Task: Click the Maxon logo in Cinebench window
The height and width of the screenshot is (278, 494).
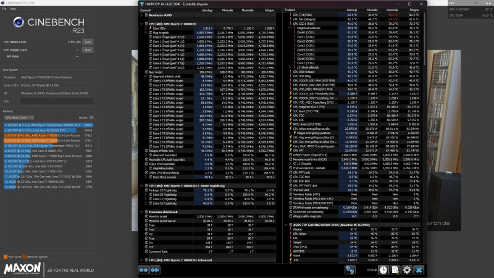Action: (x=22, y=269)
